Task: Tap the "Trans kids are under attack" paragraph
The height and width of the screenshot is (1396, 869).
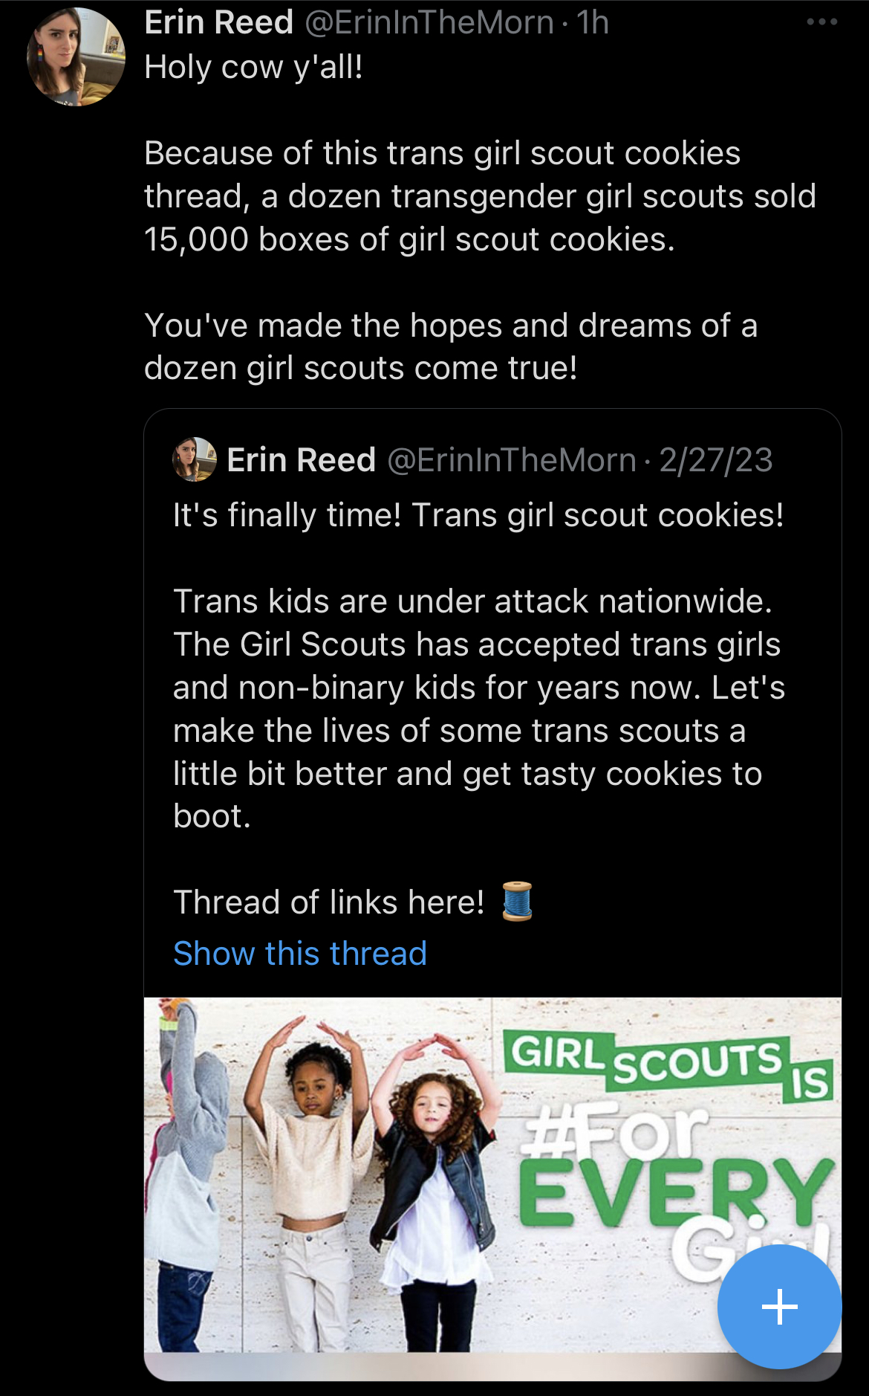Action: [478, 708]
